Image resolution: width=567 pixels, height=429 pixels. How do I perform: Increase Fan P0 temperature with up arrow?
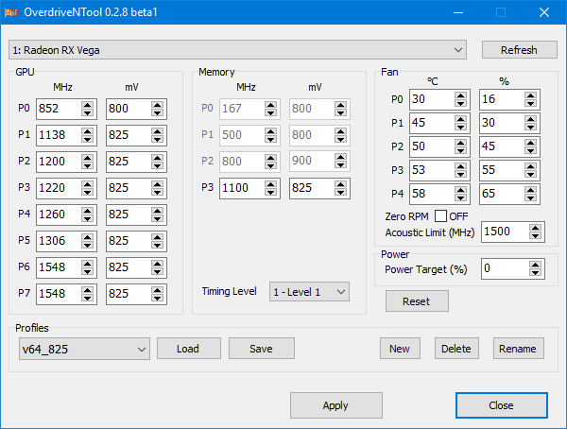[461, 95]
